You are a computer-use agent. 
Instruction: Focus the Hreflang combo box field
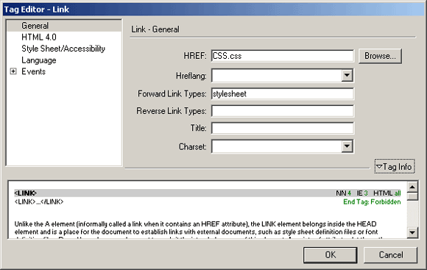tap(276, 75)
